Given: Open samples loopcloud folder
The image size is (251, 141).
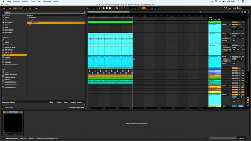Looking at the screenshot, I should click(x=11, y=82).
